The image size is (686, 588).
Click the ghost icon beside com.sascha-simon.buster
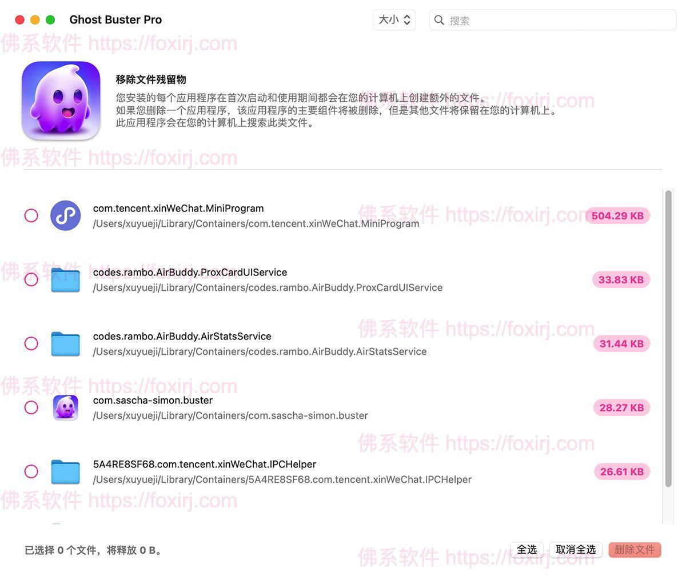[x=65, y=407]
